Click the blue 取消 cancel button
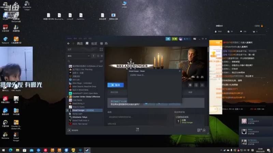The width and height of the screenshot is (273, 153). coord(116,85)
